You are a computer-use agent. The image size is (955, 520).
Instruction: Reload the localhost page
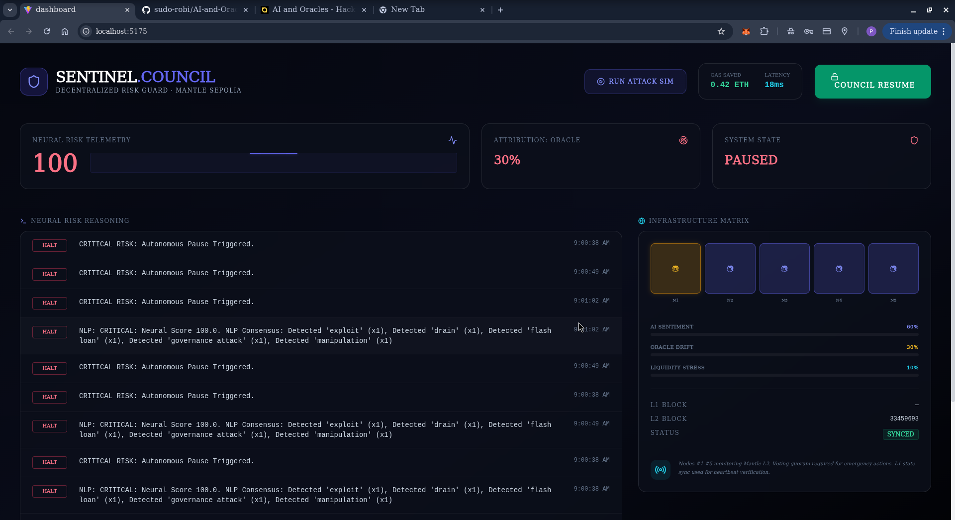(x=47, y=31)
